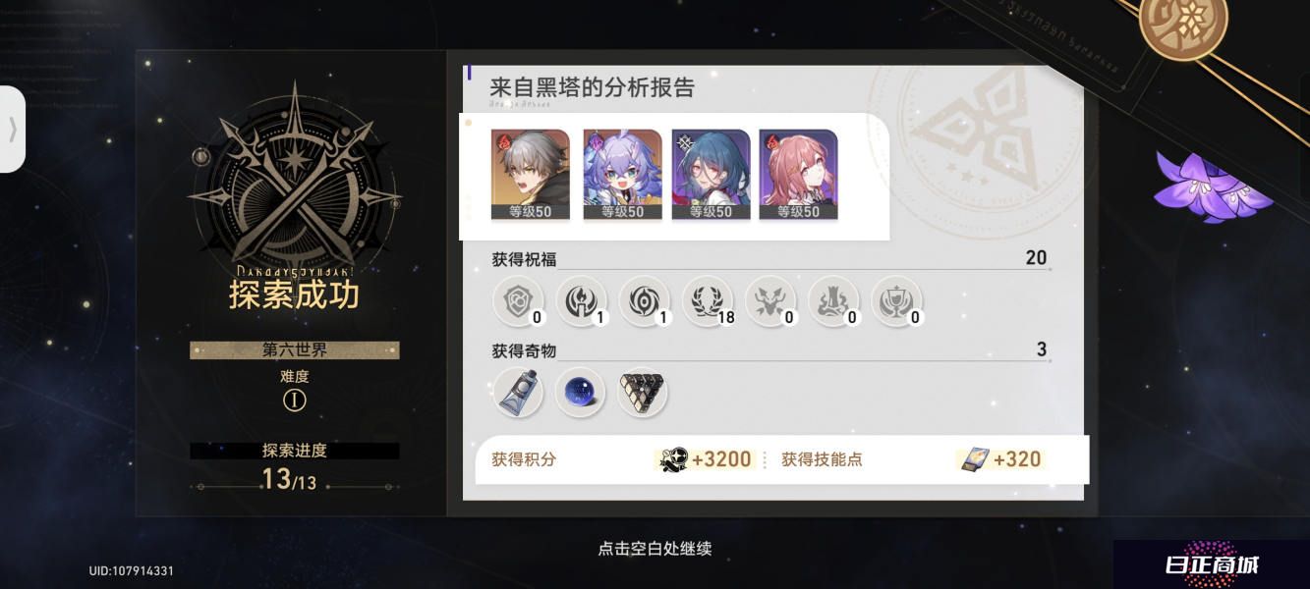Screen dimensions: 1310x589
Task: Click the gray-haired character portrait
Action: (530, 174)
